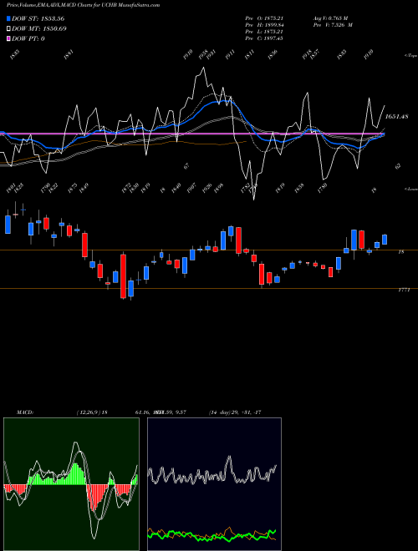Select the 'DOW PT: 0' legend text
Viewport: 418px width, 551px height.
click(x=28, y=38)
